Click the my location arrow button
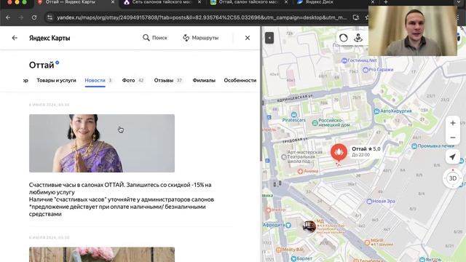Screen dimensions: 466x262 tap(453, 157)
